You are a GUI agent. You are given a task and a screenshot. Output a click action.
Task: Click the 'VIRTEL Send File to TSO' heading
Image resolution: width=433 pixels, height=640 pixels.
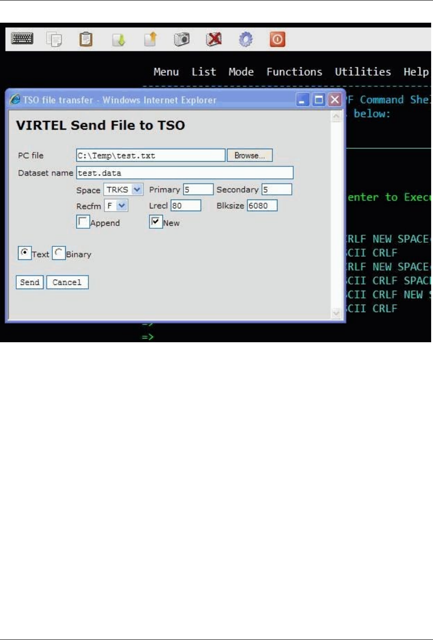100,125
